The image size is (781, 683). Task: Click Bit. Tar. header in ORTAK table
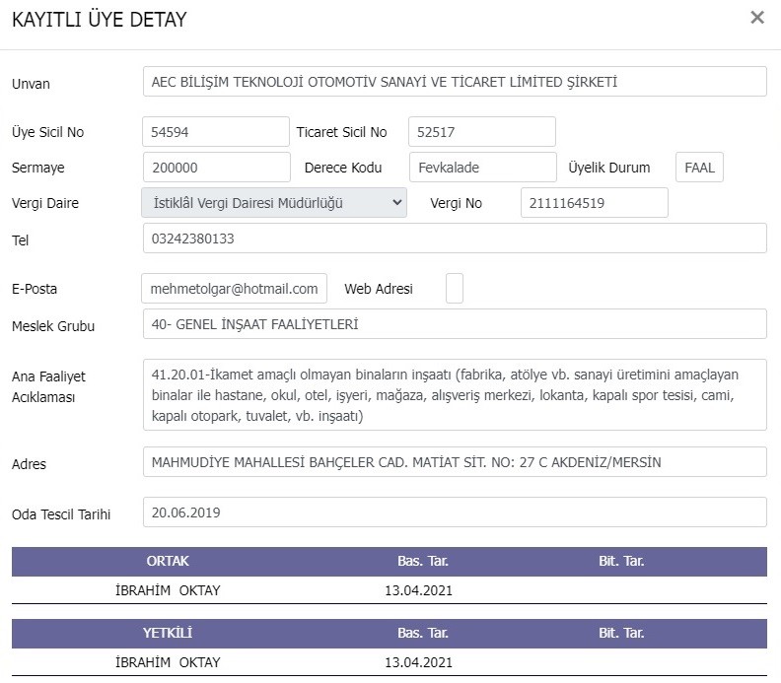point(621,561)
